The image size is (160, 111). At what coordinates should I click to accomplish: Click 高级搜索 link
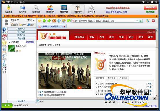point(30,42)
